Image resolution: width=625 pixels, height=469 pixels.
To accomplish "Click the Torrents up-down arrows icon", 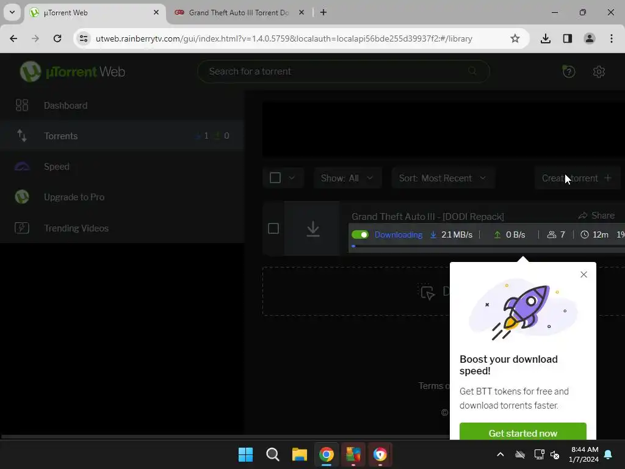I will 21,136.
